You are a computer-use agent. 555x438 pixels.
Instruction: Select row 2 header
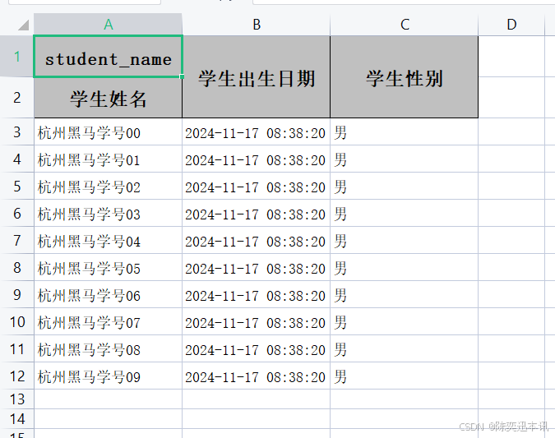(x=17, y=97)
